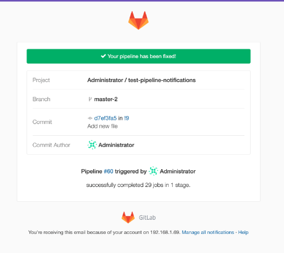Open Manage all notifications link
Screen dimensions: 284x253
(208, 232)
